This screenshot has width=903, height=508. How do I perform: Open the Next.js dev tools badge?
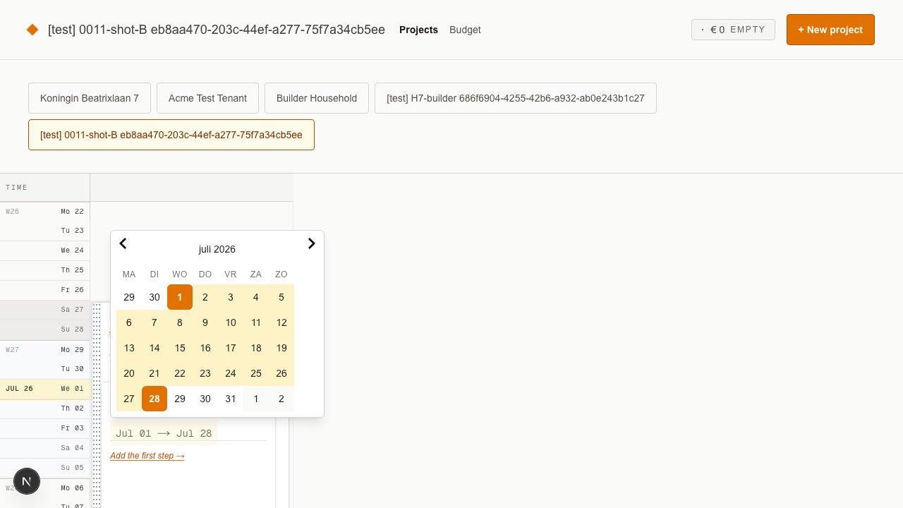pyautogui.click(x=27, y=481)
